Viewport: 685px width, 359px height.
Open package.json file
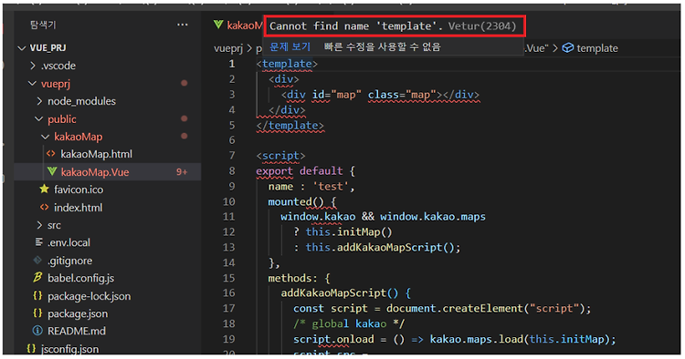click(78, 313)
